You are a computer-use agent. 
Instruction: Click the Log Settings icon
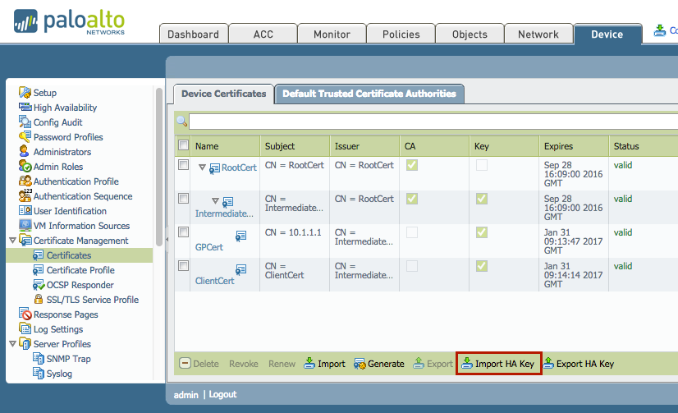coord(25,328)
